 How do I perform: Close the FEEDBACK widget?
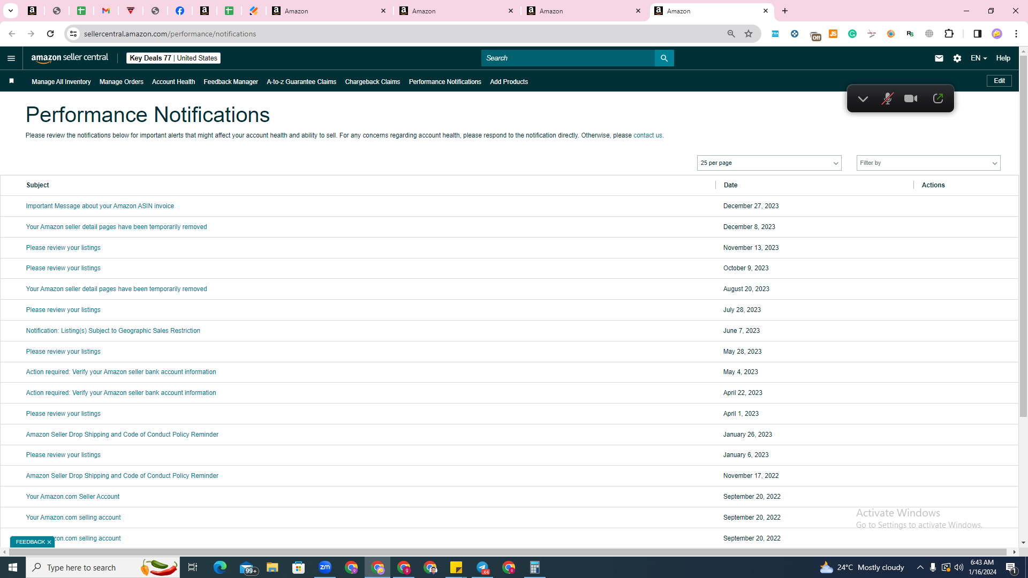coord(49,542)
